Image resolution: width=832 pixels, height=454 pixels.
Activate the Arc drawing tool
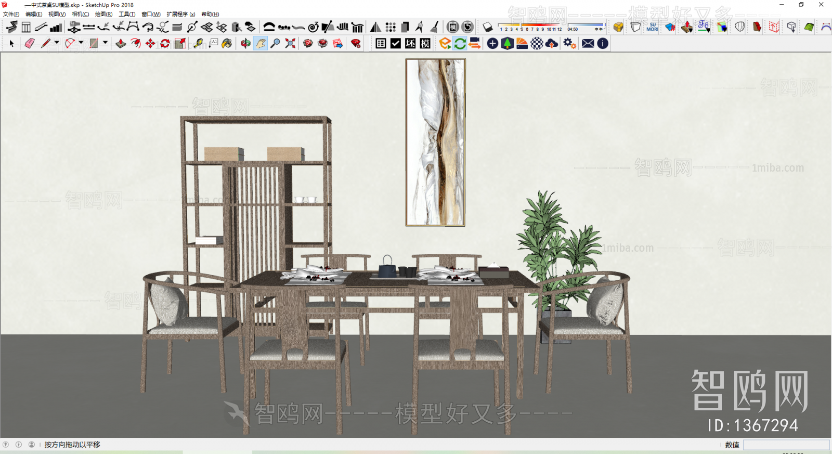pyautogui.click(x=70, y=44)
